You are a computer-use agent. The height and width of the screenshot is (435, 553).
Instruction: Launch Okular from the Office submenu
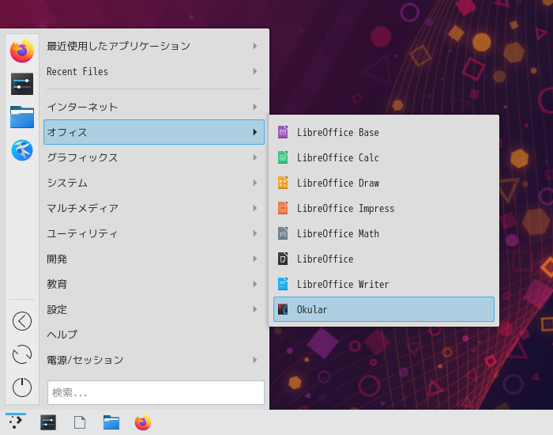point(384,309)
